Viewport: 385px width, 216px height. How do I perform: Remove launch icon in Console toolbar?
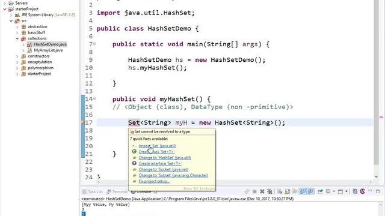[x=262, y=191]
